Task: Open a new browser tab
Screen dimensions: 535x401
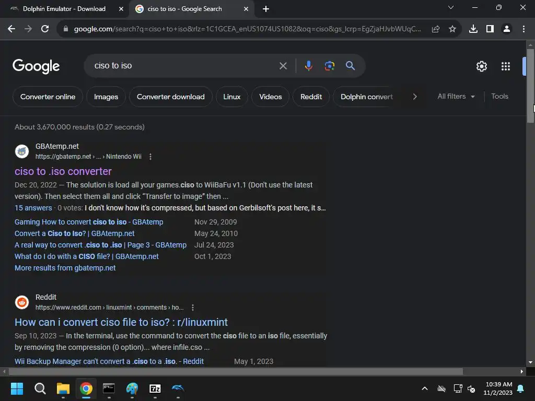Action: point(266,9)
